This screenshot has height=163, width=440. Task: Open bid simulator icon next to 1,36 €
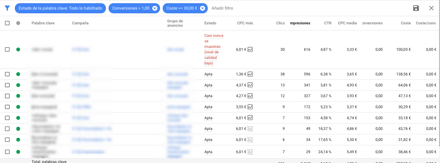(250, 74)
